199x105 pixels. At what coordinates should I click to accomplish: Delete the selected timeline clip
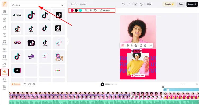pyautogui.click(x=34, y=84)
